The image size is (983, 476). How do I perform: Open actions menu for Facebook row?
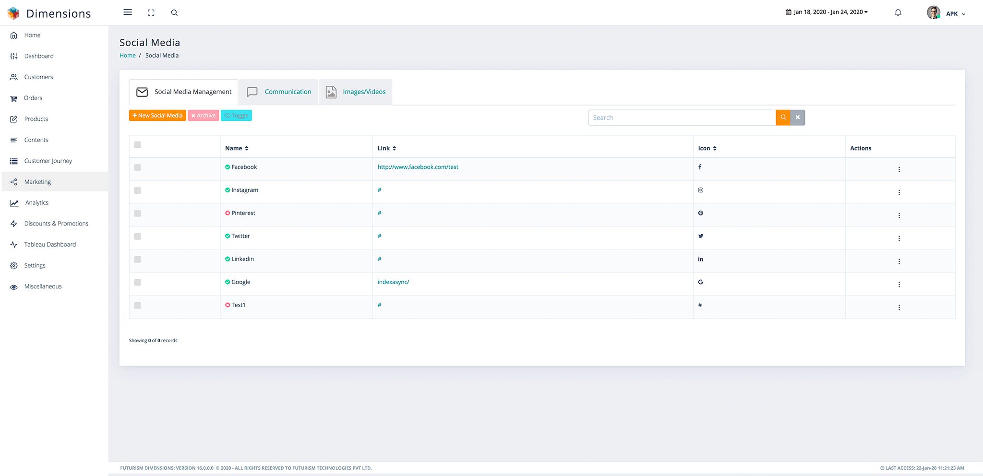(899, 169)
